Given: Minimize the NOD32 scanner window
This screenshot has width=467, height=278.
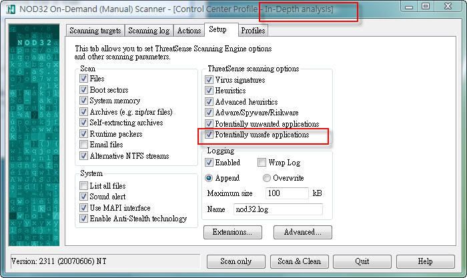Looking at the screenshot, I should [x=409, y=6].
